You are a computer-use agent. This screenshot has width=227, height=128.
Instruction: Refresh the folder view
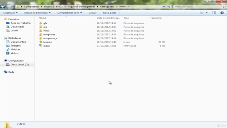pos(169,7)
